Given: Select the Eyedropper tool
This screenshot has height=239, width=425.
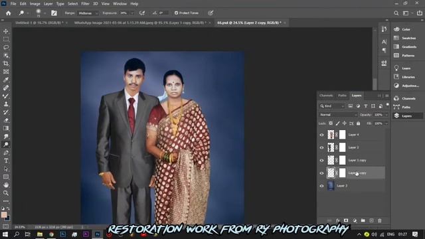Looking at the screenshot, I should coord(6,80).
